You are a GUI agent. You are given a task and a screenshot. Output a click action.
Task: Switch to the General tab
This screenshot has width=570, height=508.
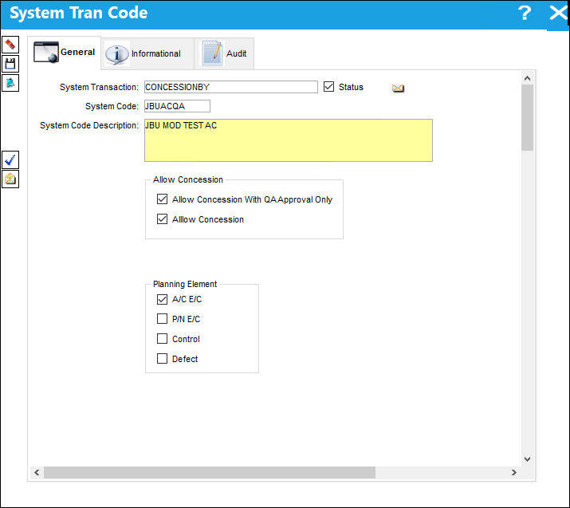tap(65, 53)
